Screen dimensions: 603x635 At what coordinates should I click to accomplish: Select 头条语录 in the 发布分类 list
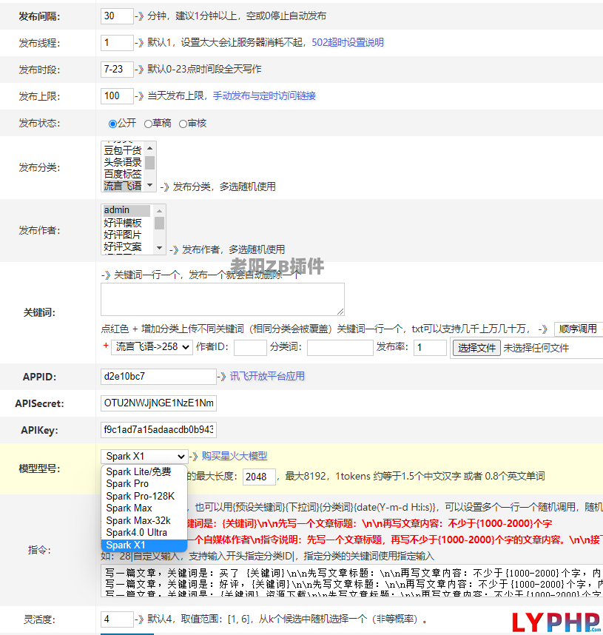click(x=122, y=162)
